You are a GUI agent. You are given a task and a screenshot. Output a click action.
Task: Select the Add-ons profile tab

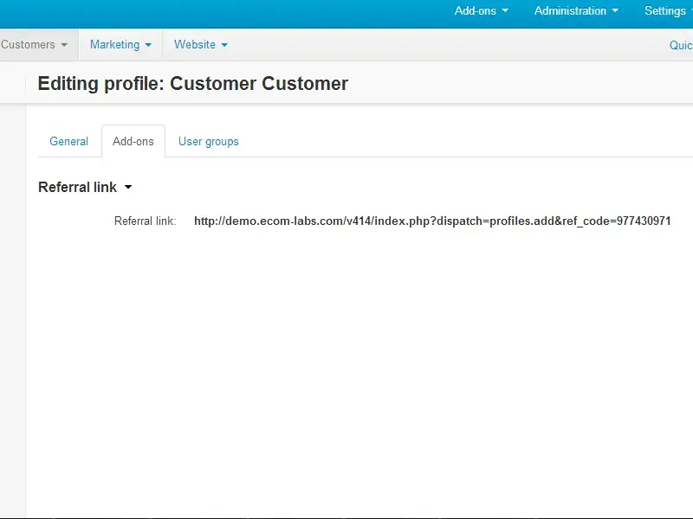coord(133,141)
